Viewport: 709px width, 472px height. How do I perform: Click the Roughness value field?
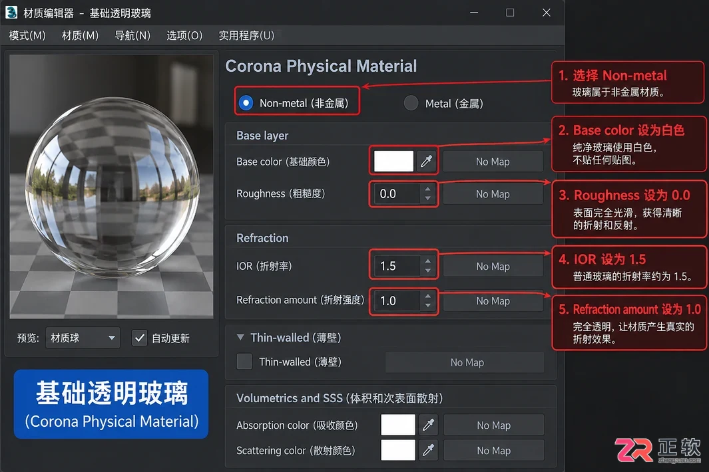pos(397,193)
